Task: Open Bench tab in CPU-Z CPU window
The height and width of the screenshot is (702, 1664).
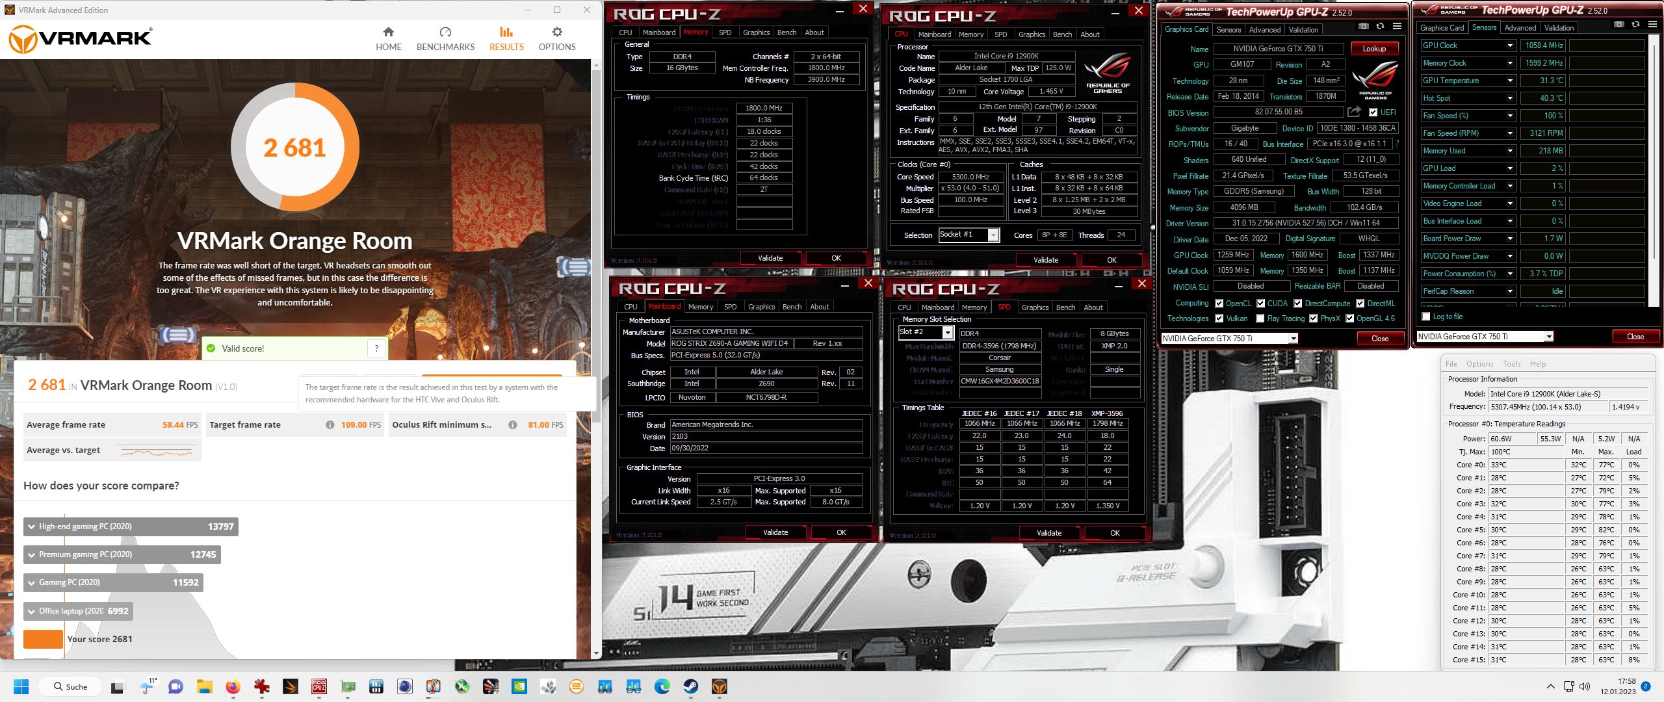Action: 1062,34
